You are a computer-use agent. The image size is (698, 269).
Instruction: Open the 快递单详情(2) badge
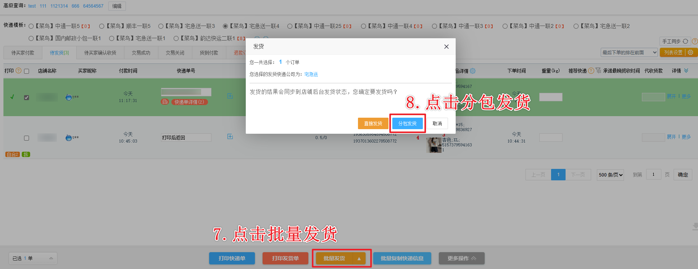click(x=189, y=102)
